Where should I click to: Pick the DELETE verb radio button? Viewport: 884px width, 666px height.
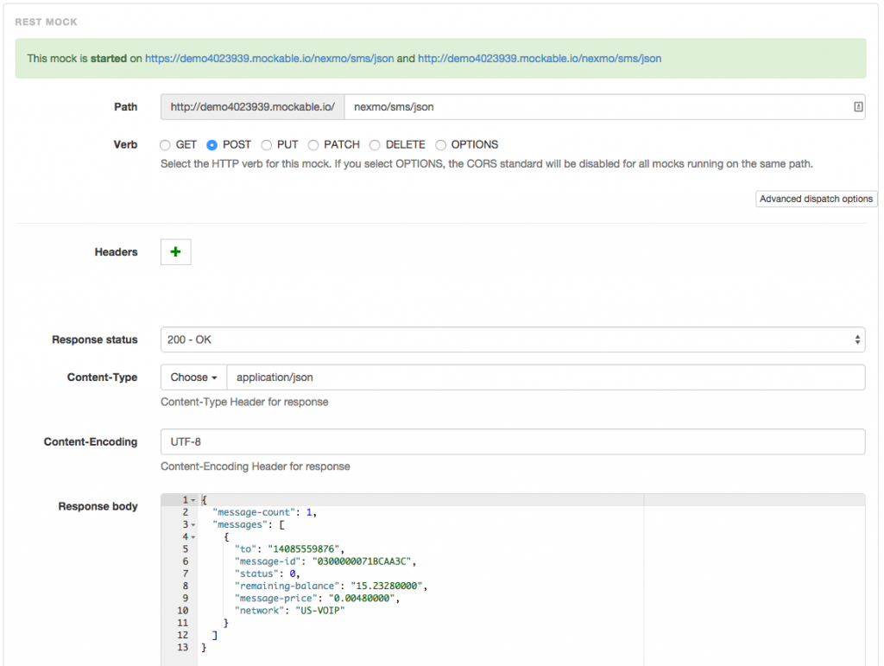pos(376,145)
